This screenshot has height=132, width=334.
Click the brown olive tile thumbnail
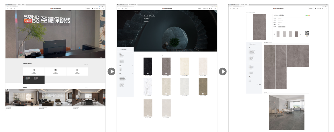[x=203, y=86]
